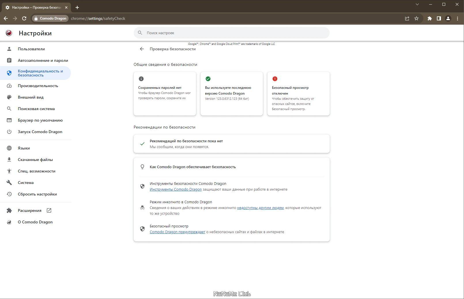Click the Рекомендаций по безопасности пока нет row
This screenshot has height=299, width=464.
click(232, 144)
